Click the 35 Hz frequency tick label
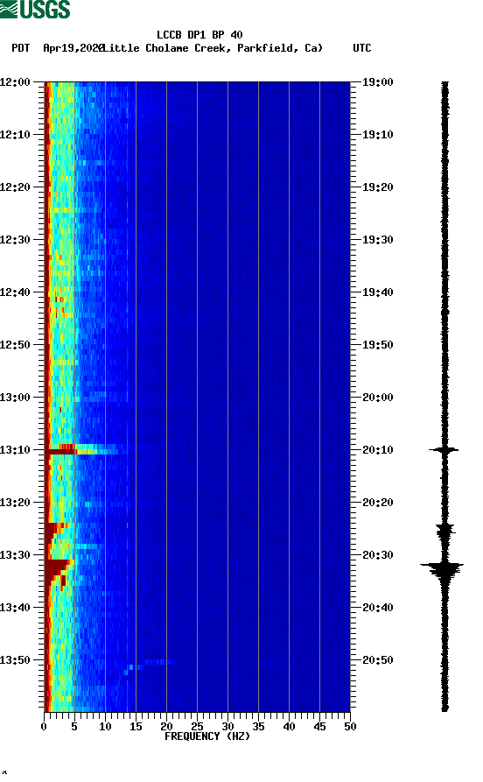 tap(258, 727)
